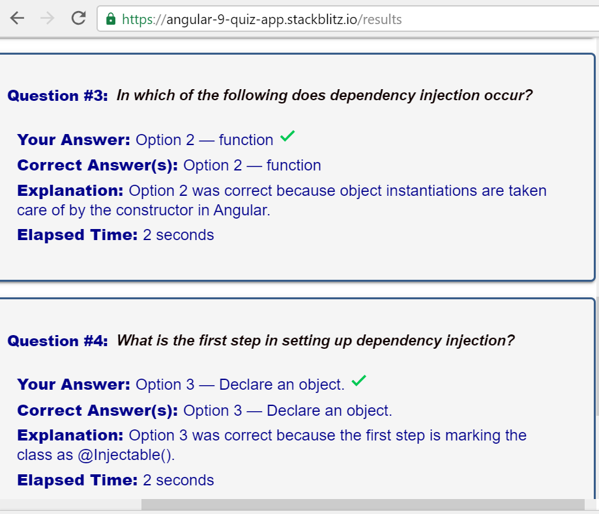Screen dimensions: 599x514
Task: Click the 'Question #4:' heading label
Action: [57, 341]
